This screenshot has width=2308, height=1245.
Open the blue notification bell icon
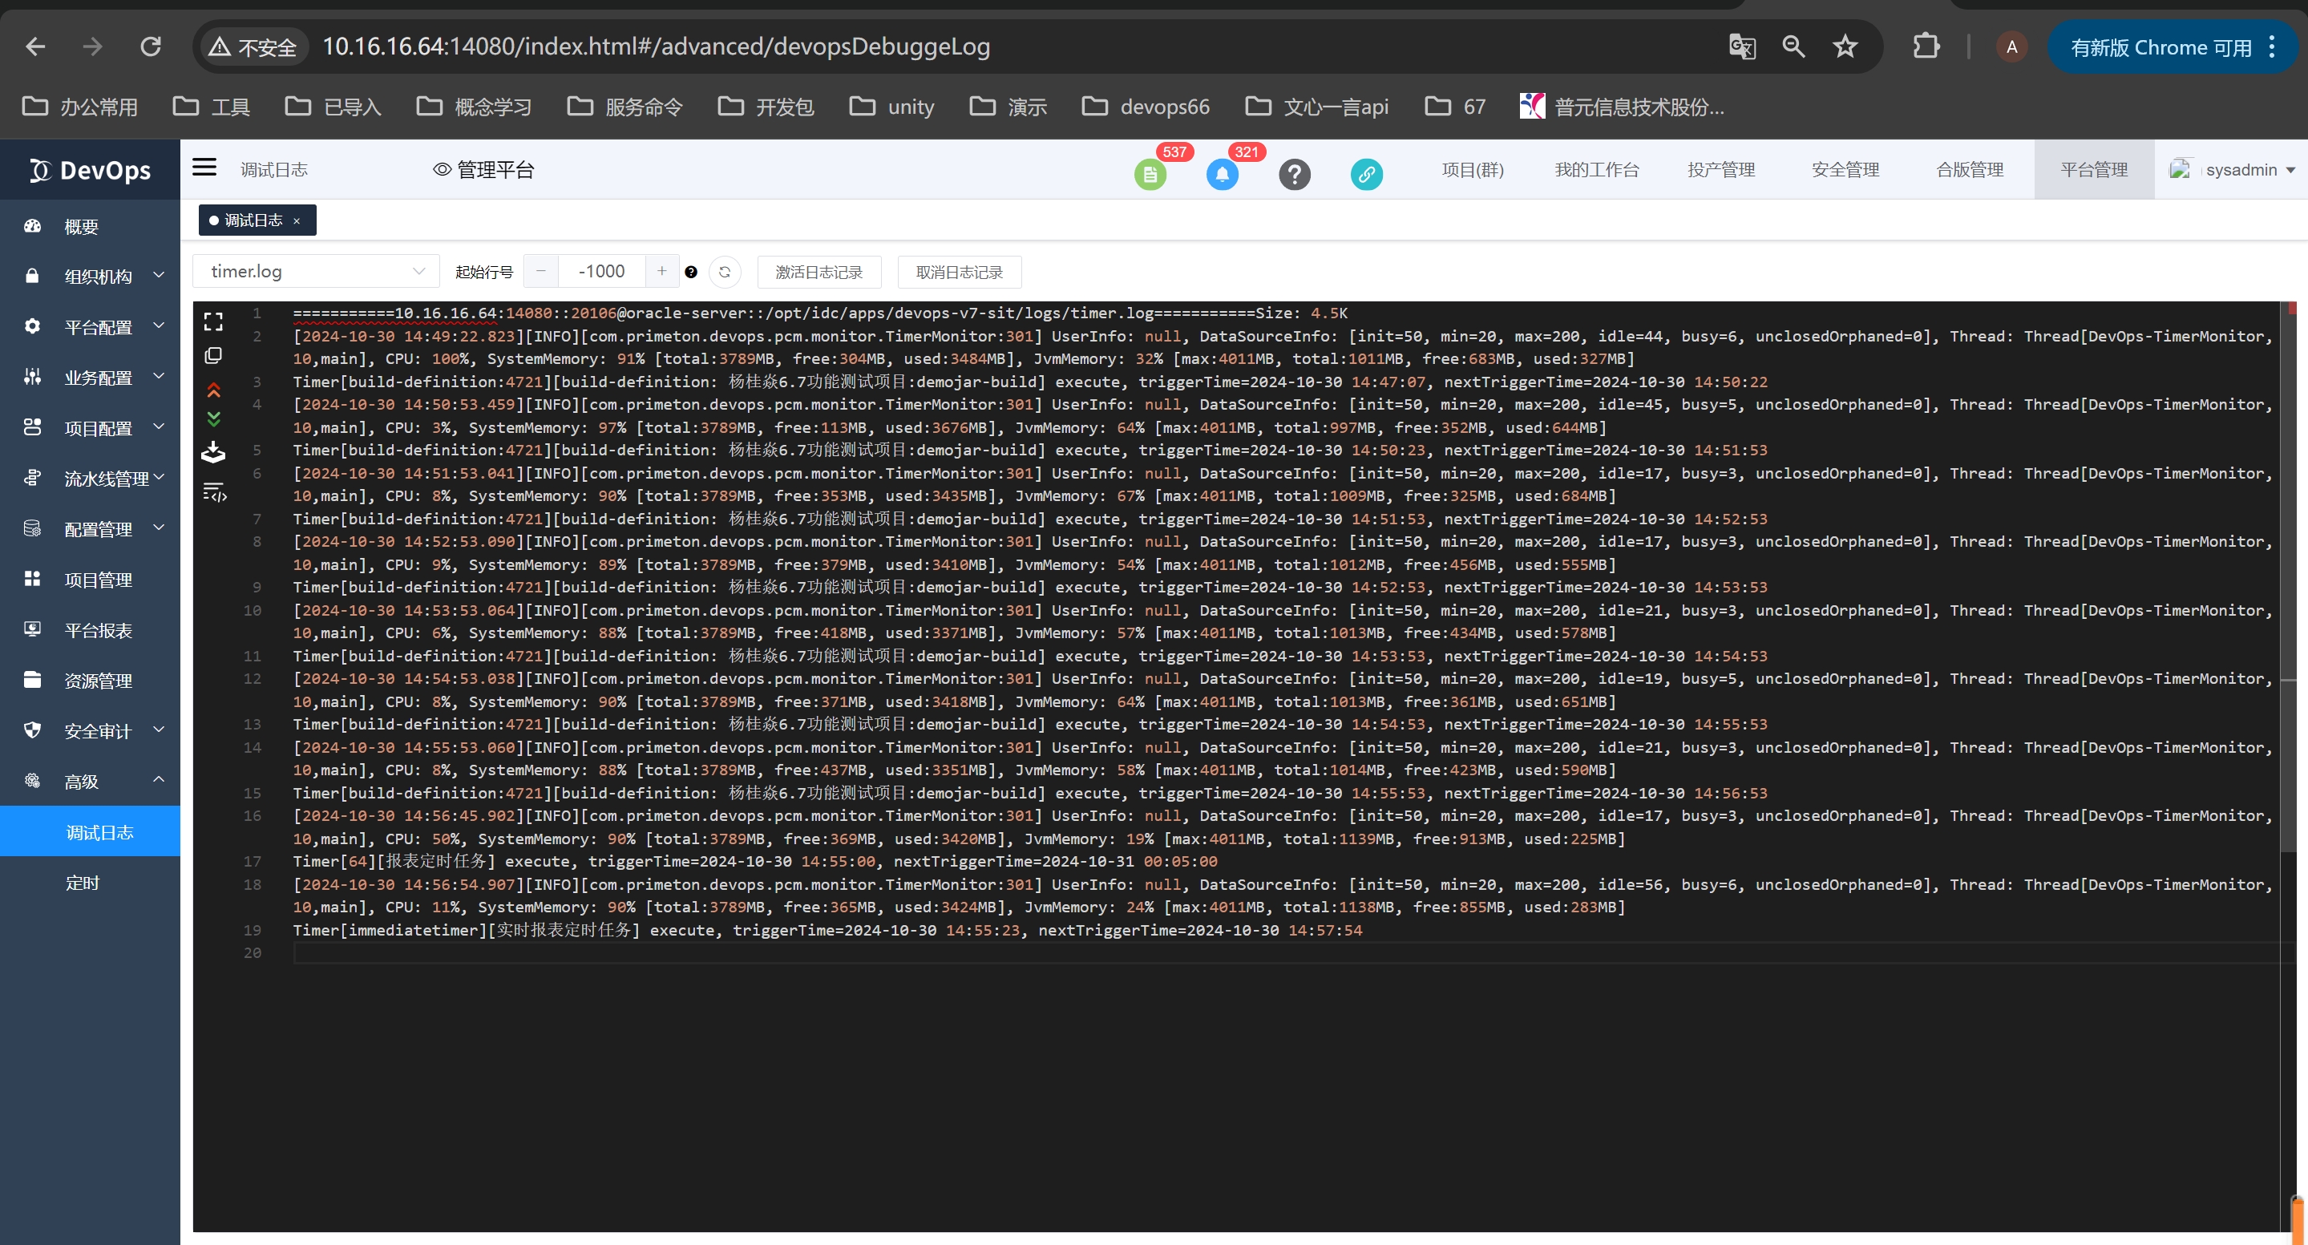(1222, 173)
